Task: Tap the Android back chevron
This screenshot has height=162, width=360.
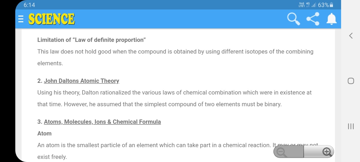Action: tap(351, 36)
